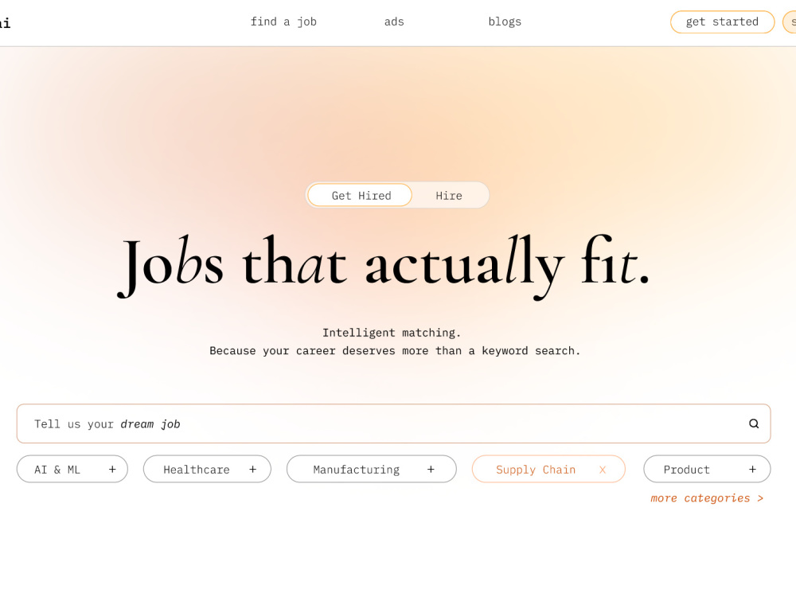Click the get started button
796x597 pixels.
point(723,21)
